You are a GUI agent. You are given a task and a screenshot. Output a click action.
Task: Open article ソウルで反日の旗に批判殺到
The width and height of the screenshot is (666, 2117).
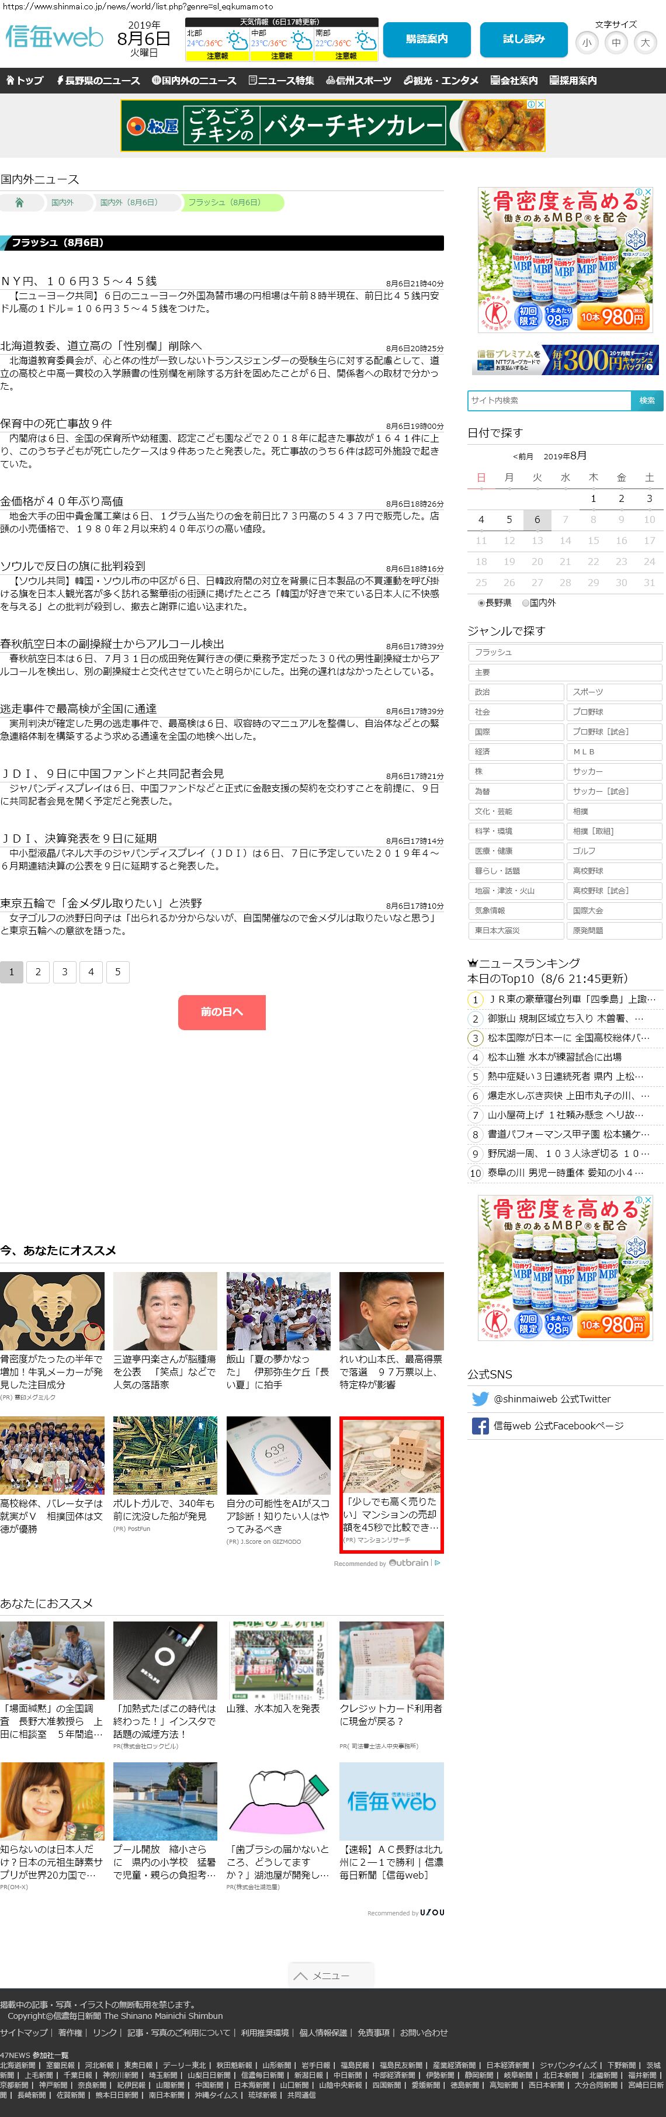click(x=72, y=566)
